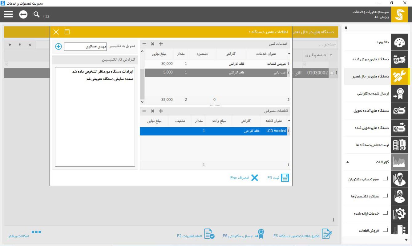Select the دستگاه های پذیرش شده sidebar icon

pyautogui.click(x=399, y=60)
